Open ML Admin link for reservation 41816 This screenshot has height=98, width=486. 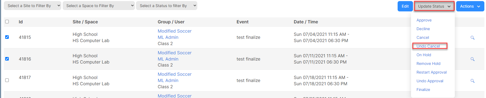[168, 59]
